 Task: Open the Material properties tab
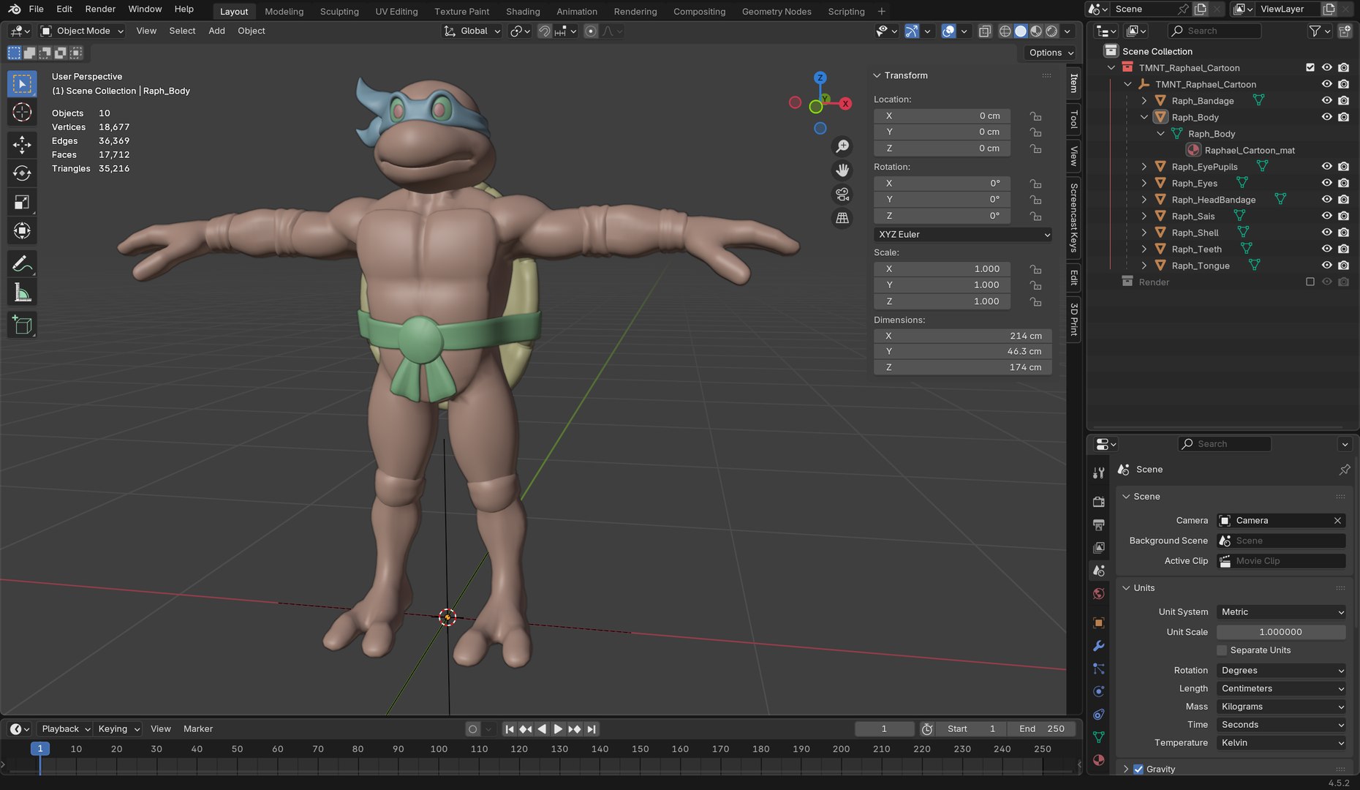1098,760
